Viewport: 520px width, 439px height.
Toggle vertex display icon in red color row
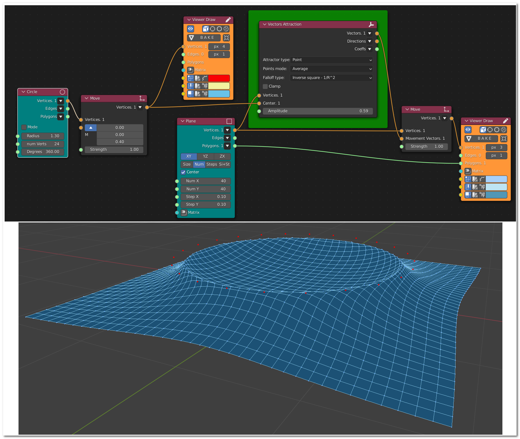coord(191,78)
